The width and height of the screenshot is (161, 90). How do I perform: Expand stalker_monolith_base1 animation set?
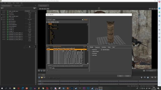pyautogui.click(x=5, y=11)
